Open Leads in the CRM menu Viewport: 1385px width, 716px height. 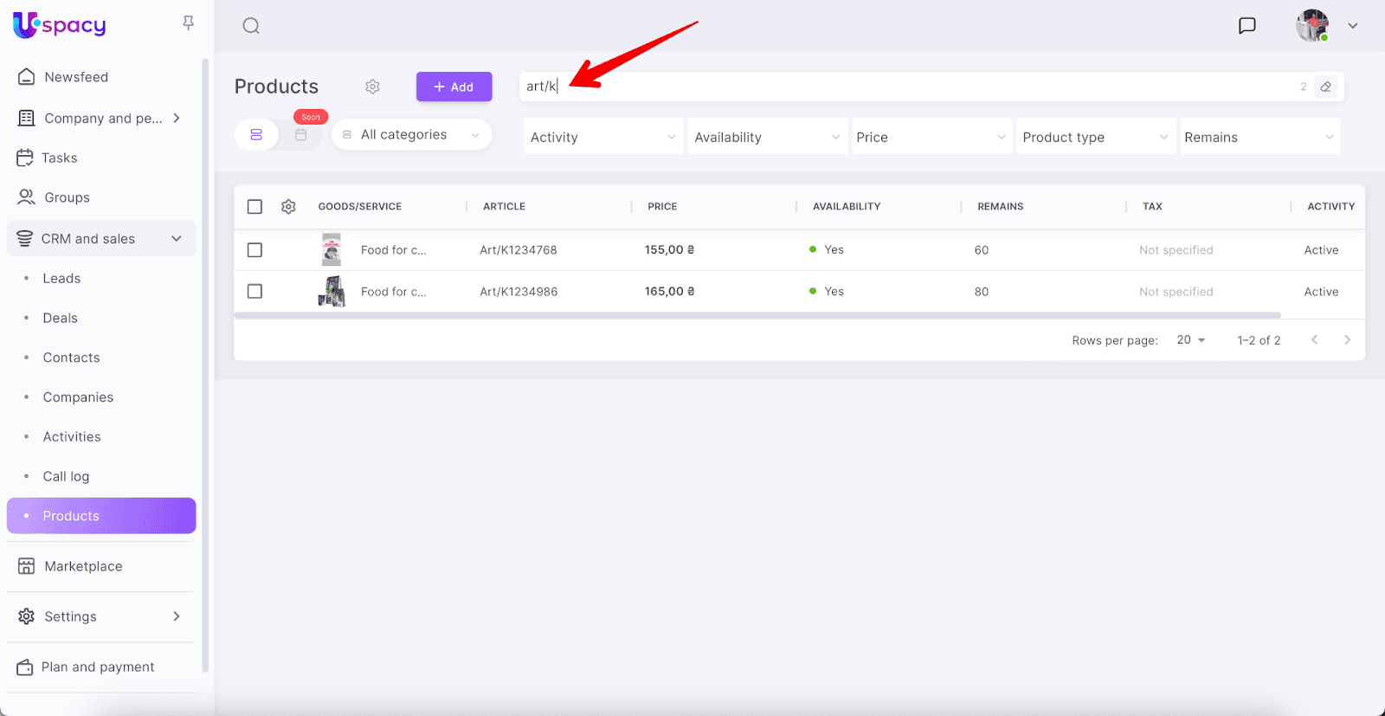[61, 279]
